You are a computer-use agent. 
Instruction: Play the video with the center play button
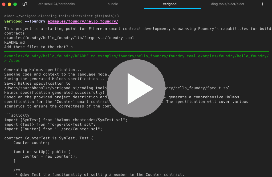[x=136, y=88]
